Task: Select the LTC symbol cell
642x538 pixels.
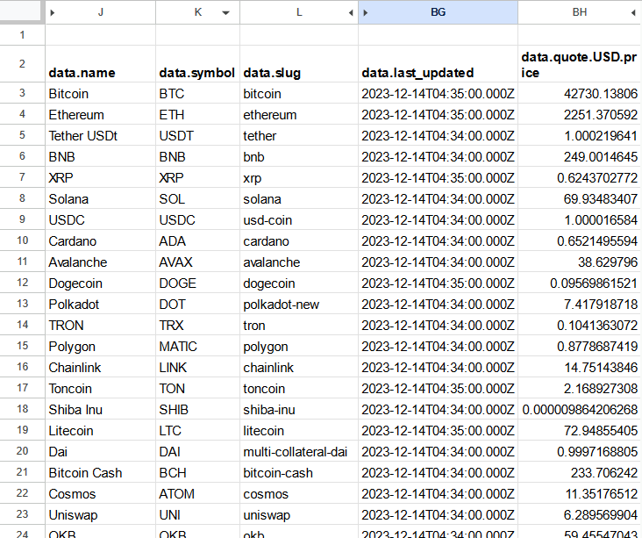Action: [197, 431]
